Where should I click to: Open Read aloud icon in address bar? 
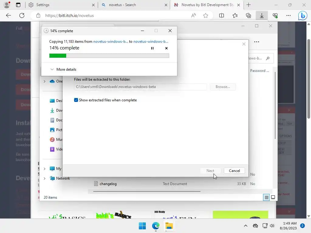pyautogui.click(x=193, y=15)
